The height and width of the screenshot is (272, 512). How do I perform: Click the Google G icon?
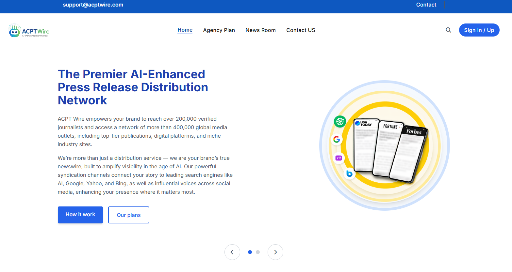[x=337, y=140]
